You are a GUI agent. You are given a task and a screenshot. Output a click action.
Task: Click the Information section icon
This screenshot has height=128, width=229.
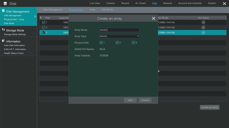tap(3, 41)
